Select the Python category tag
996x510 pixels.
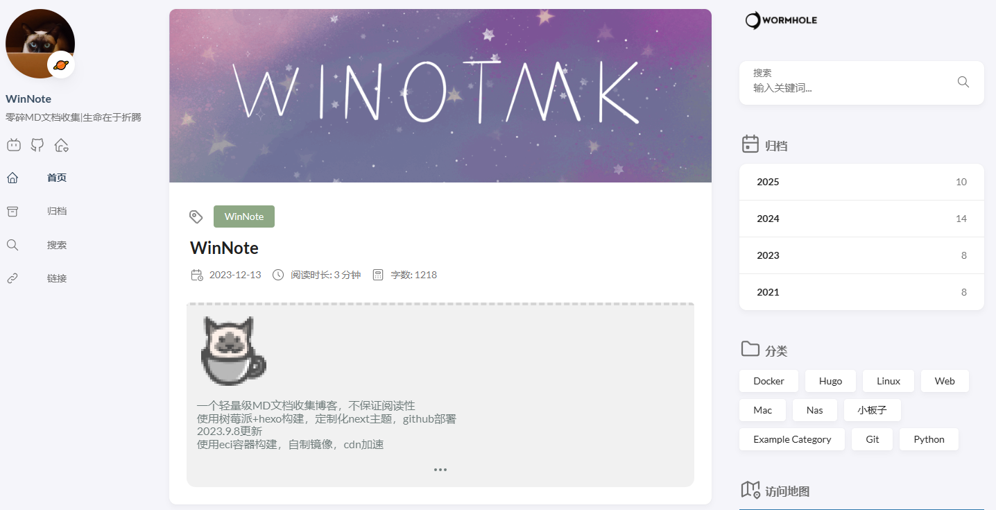[x=929, y=439]
